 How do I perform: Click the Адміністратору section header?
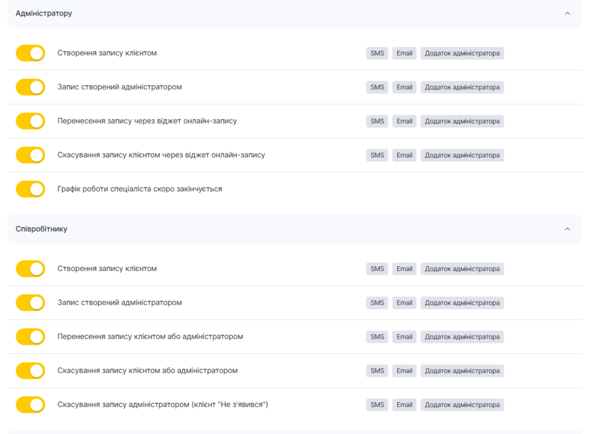click(44, 13)
